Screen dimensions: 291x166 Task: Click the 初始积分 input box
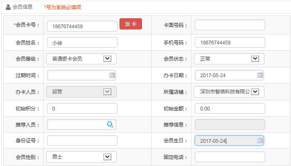pyautogui.click(x=82, y=108)
